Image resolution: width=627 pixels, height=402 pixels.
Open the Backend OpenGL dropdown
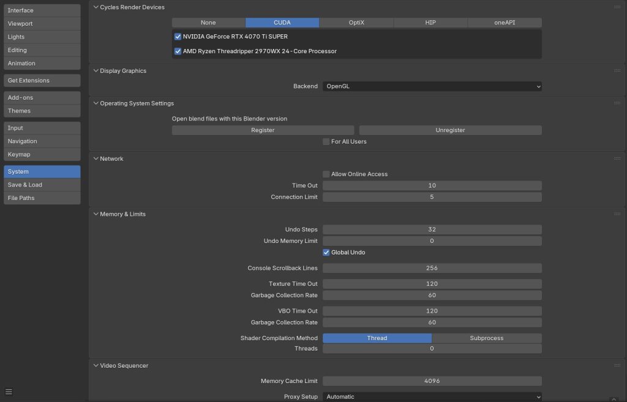pos(432,87)
